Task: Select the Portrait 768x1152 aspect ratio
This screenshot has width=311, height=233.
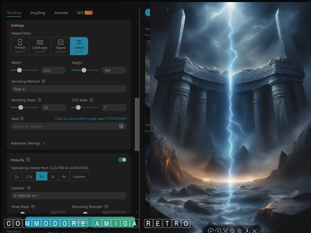Action: coord(20,46)
